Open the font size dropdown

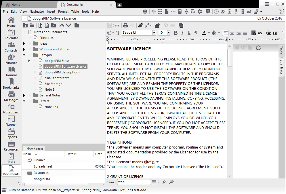(169, 33)
